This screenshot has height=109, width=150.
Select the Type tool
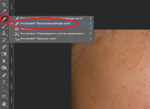(x=4, y=82)
